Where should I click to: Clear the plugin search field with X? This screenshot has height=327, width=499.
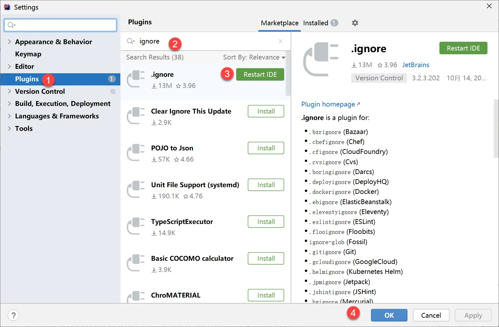(x=280, y=41)
